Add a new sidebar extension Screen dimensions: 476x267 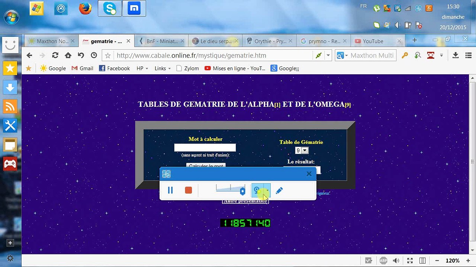click(x=10, y=243)
